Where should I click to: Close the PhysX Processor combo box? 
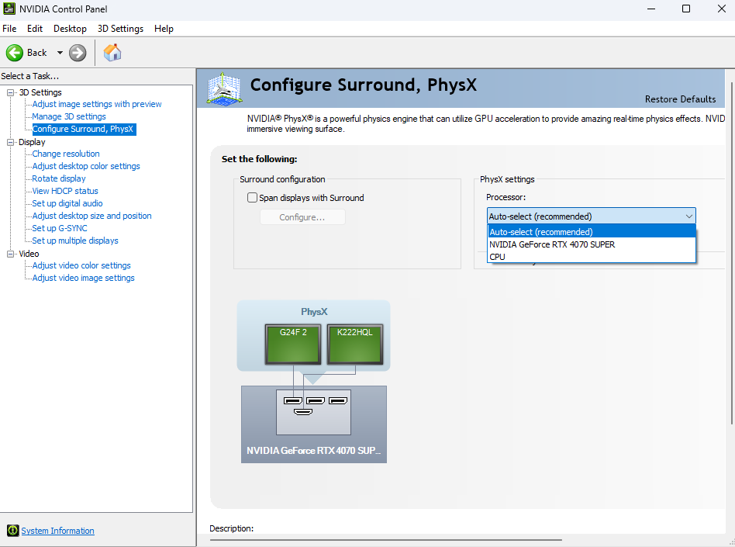pos(591,216)
